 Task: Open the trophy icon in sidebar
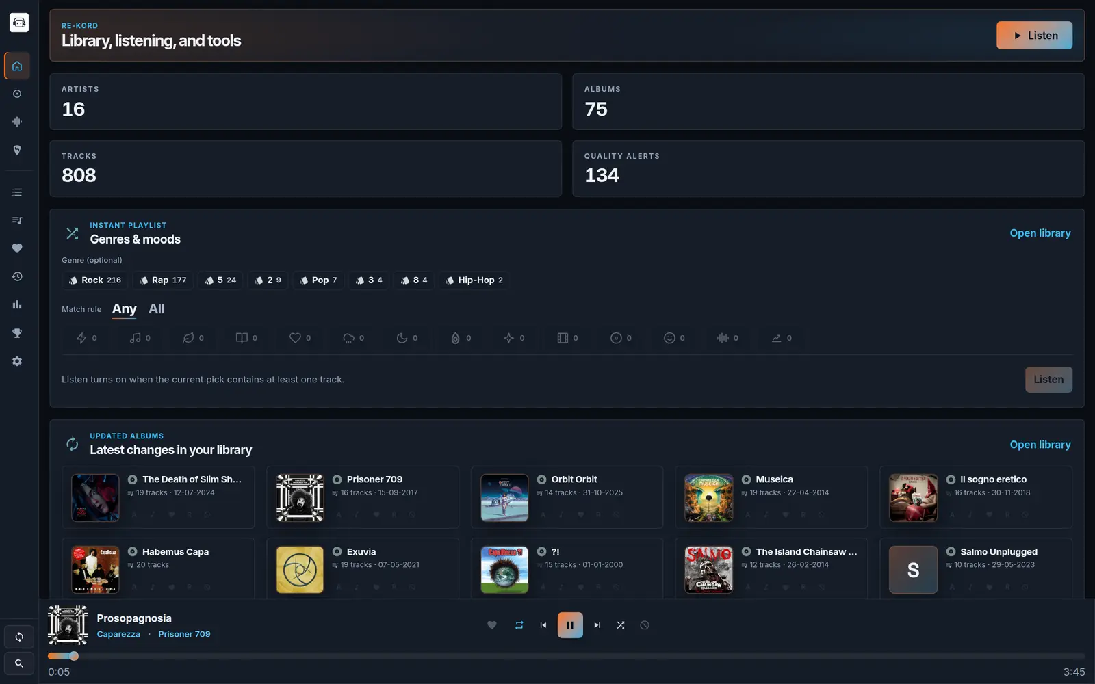[x=17, y=333]
